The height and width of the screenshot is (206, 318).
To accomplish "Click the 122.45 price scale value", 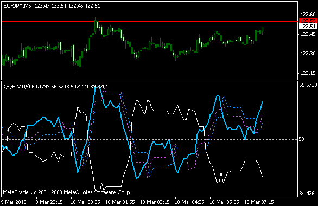I will 308,34.
